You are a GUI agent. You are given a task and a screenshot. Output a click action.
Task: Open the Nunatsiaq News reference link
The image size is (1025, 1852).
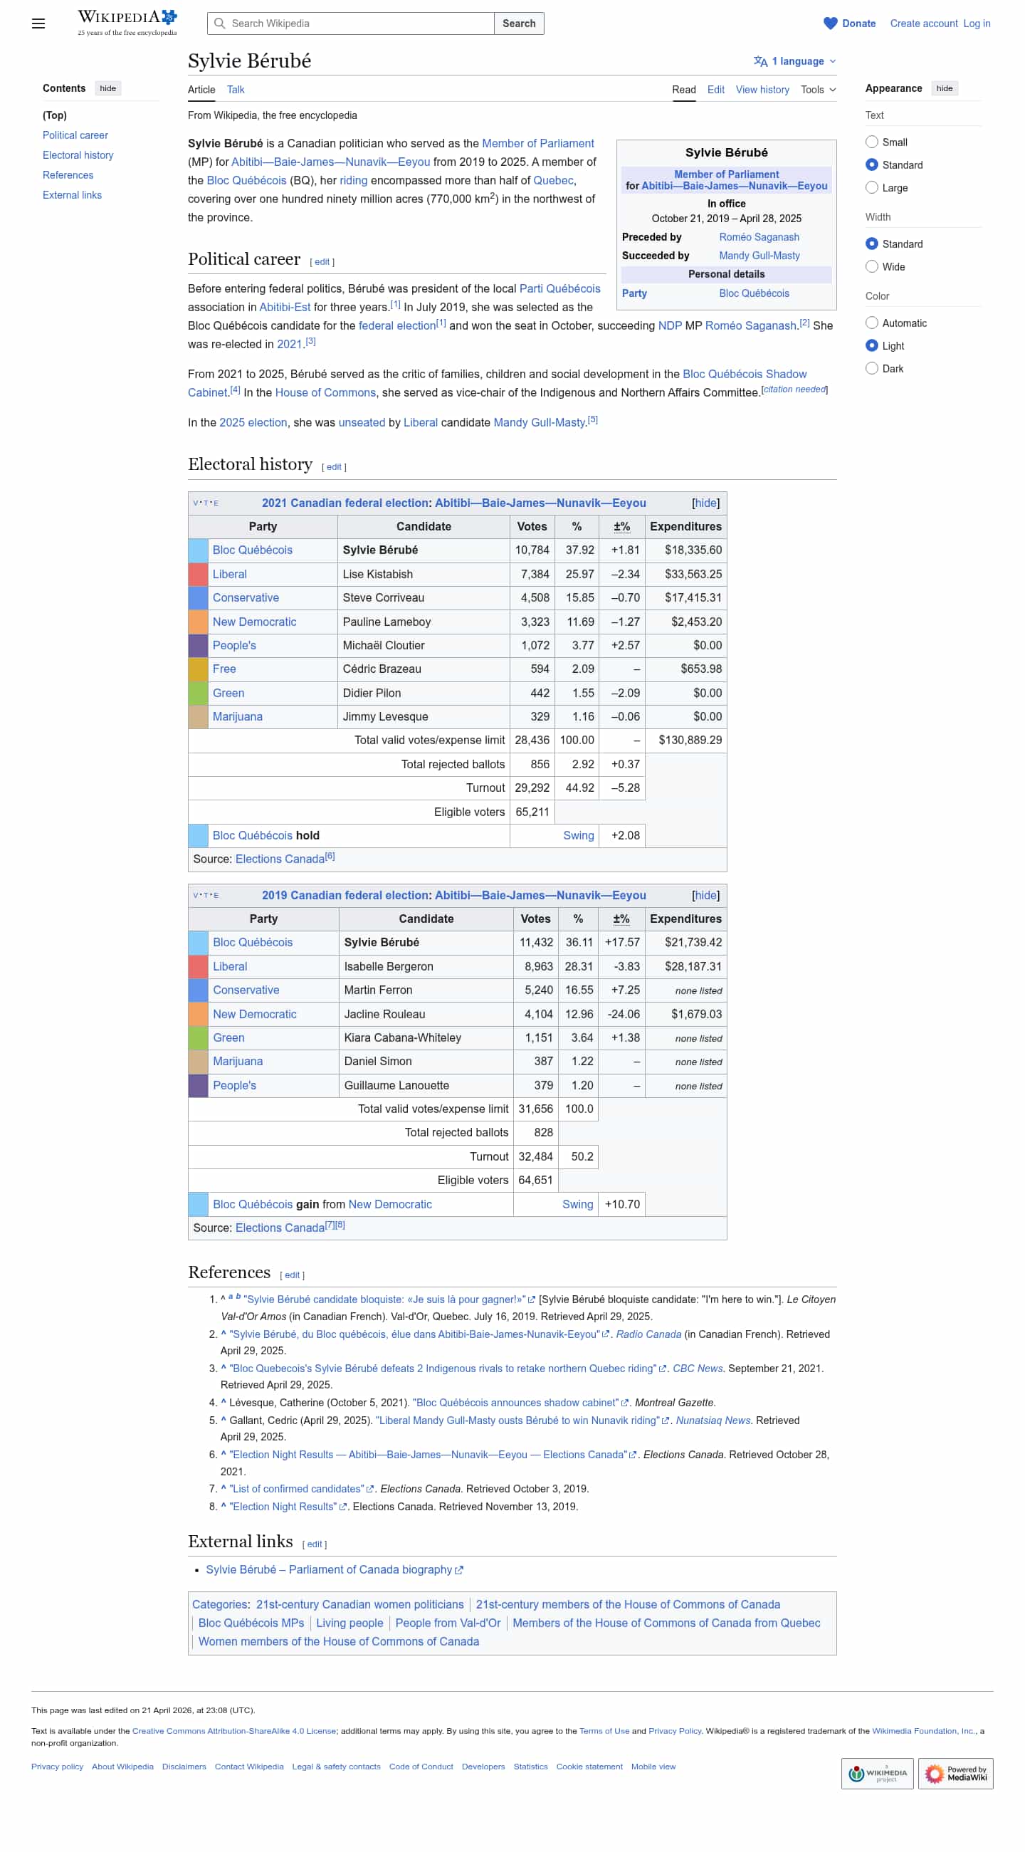point(713,1421)
